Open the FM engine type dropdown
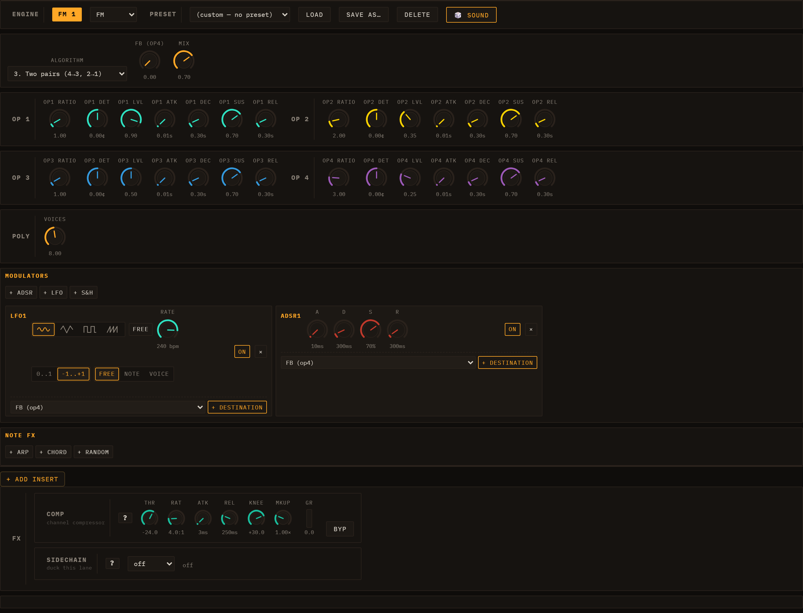Viewport: 803px width, 613px height. 113,14
